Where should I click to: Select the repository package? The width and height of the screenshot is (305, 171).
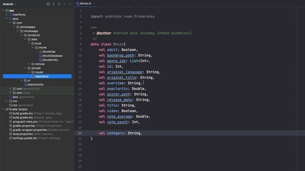pyautogui.click(x=37, y=76)
